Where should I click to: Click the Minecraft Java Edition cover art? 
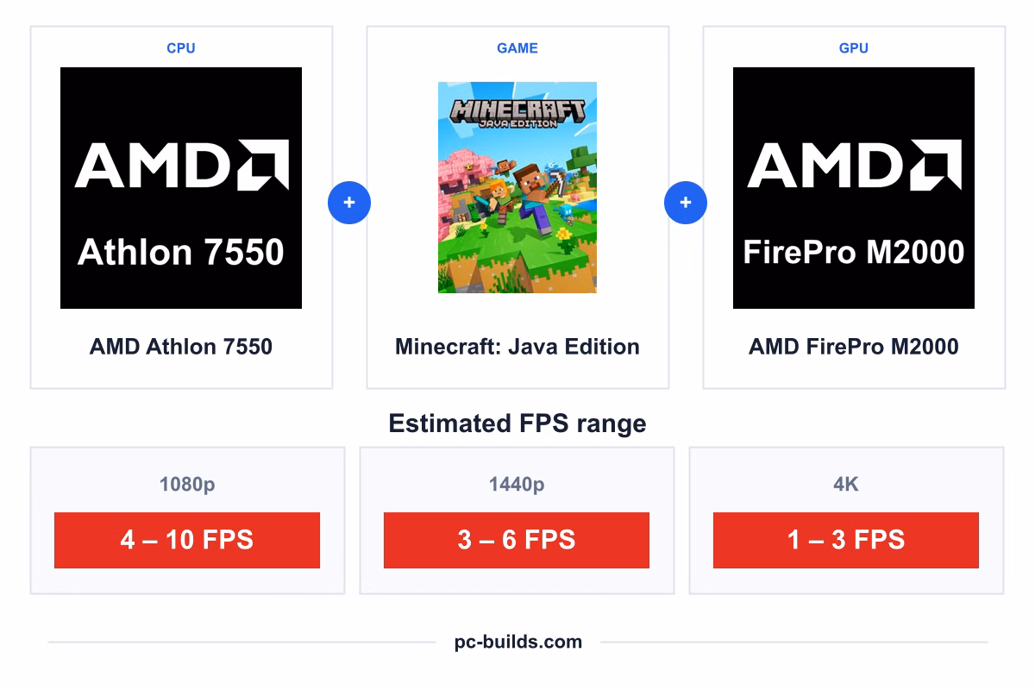coord(517,188)
